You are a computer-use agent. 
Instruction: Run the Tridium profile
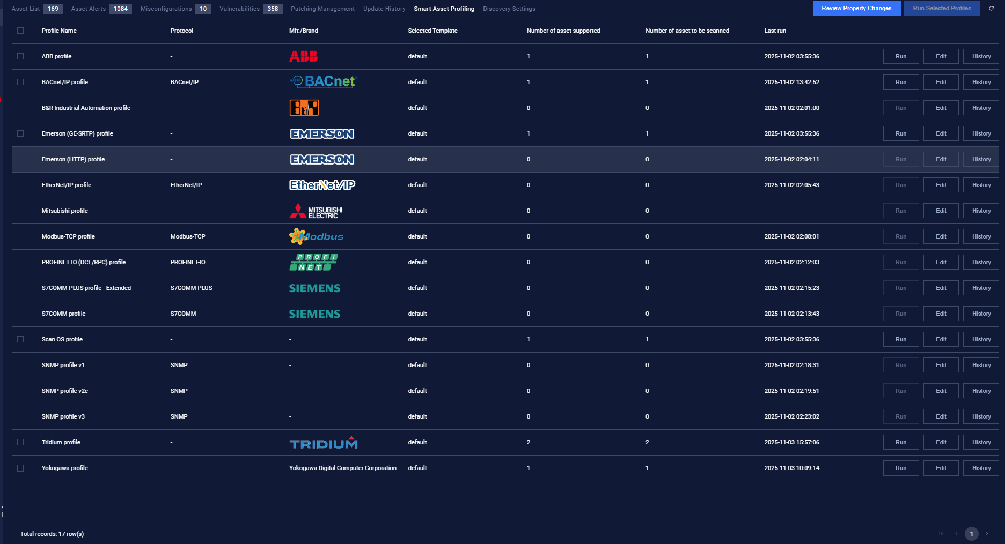point(901,442)
